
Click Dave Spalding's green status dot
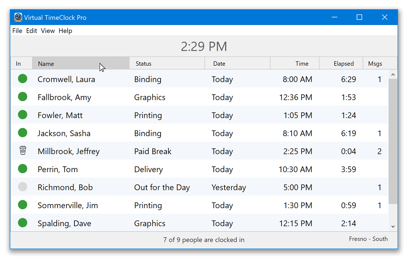(x=23, y=223)
